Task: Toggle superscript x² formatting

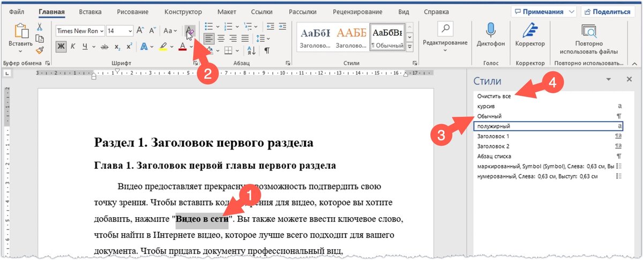Action: 129,47
